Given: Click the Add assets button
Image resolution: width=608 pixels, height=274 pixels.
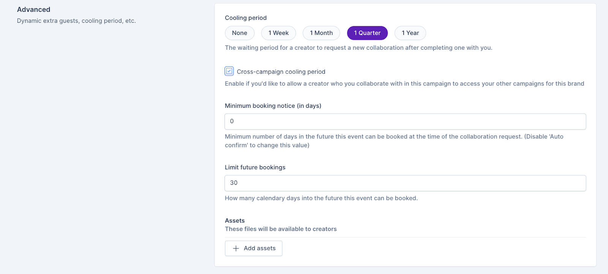Looking at the screenshot, I should 253,248.
